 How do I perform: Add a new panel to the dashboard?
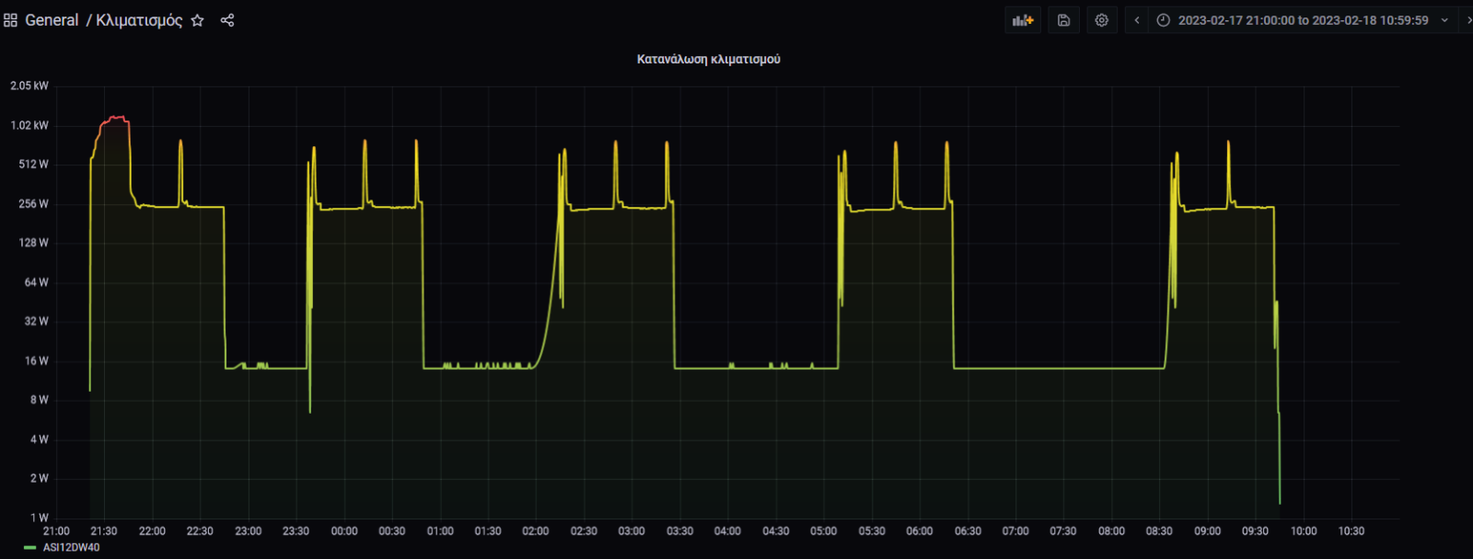click(1023, 20)
